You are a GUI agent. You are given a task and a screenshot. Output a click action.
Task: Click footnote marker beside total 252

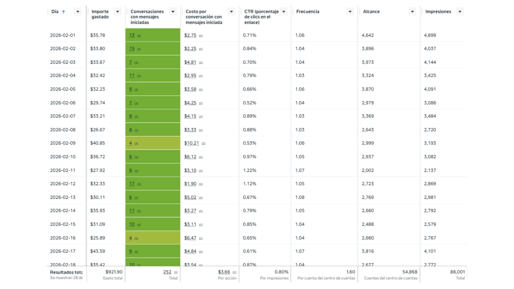pos(176,272)
